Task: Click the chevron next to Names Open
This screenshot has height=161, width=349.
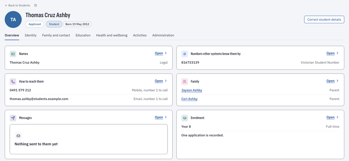Action: click(x=166, y=53)
